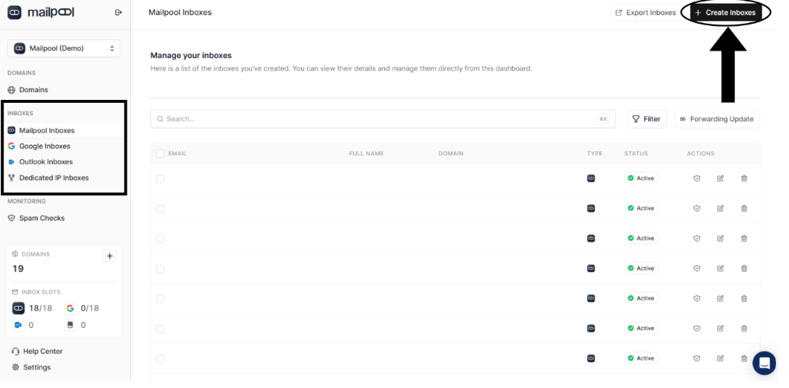789x388 pixels.
Task: Run spam check shield on second inbox row
Action: pos(697,208)
